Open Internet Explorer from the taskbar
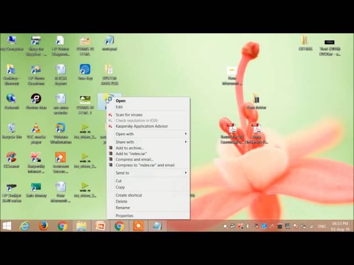This screenshot has width=354, height=265. point(24,226)
